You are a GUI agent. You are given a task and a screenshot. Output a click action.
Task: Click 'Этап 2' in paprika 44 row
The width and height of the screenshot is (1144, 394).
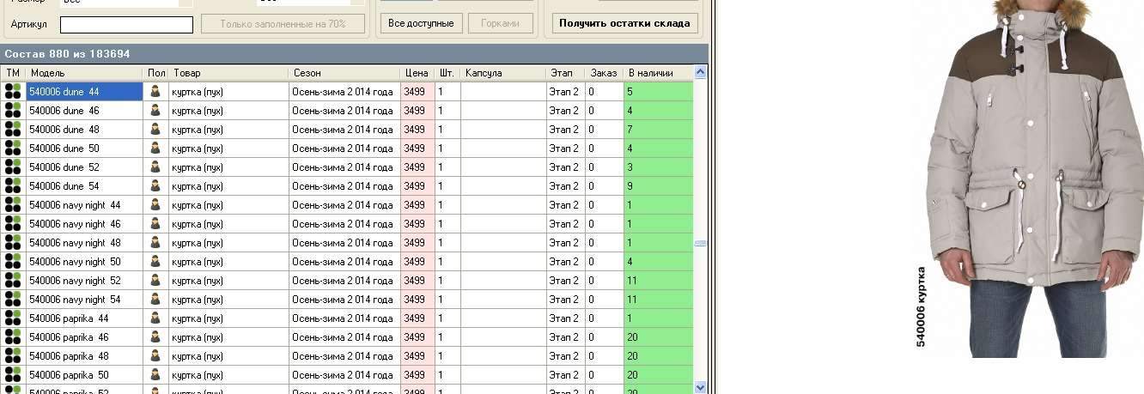click(564, 318)
